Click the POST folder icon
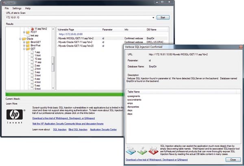 28,32
